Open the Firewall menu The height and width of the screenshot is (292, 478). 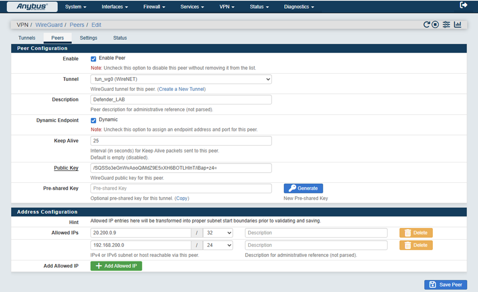pyautogui.click(x=155, y=7)
